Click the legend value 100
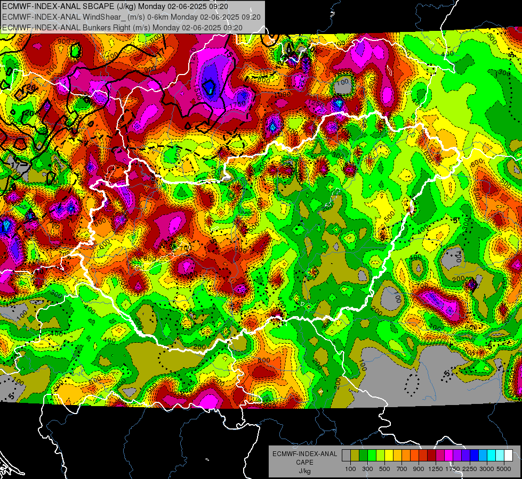The height and width of the screenshot is (479, 522). pyautogui.click(x=350, y=469)
